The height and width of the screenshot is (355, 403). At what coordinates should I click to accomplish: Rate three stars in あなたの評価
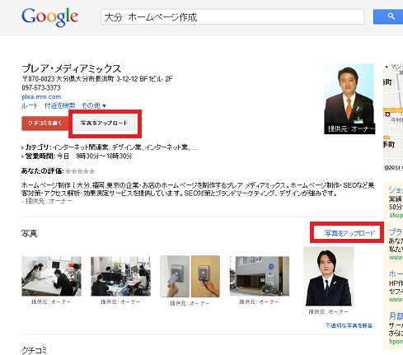coord(80,171)
